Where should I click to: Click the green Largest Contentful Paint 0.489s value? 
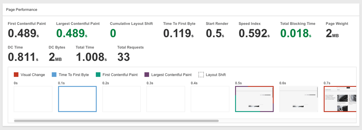[x=72, y=33]
